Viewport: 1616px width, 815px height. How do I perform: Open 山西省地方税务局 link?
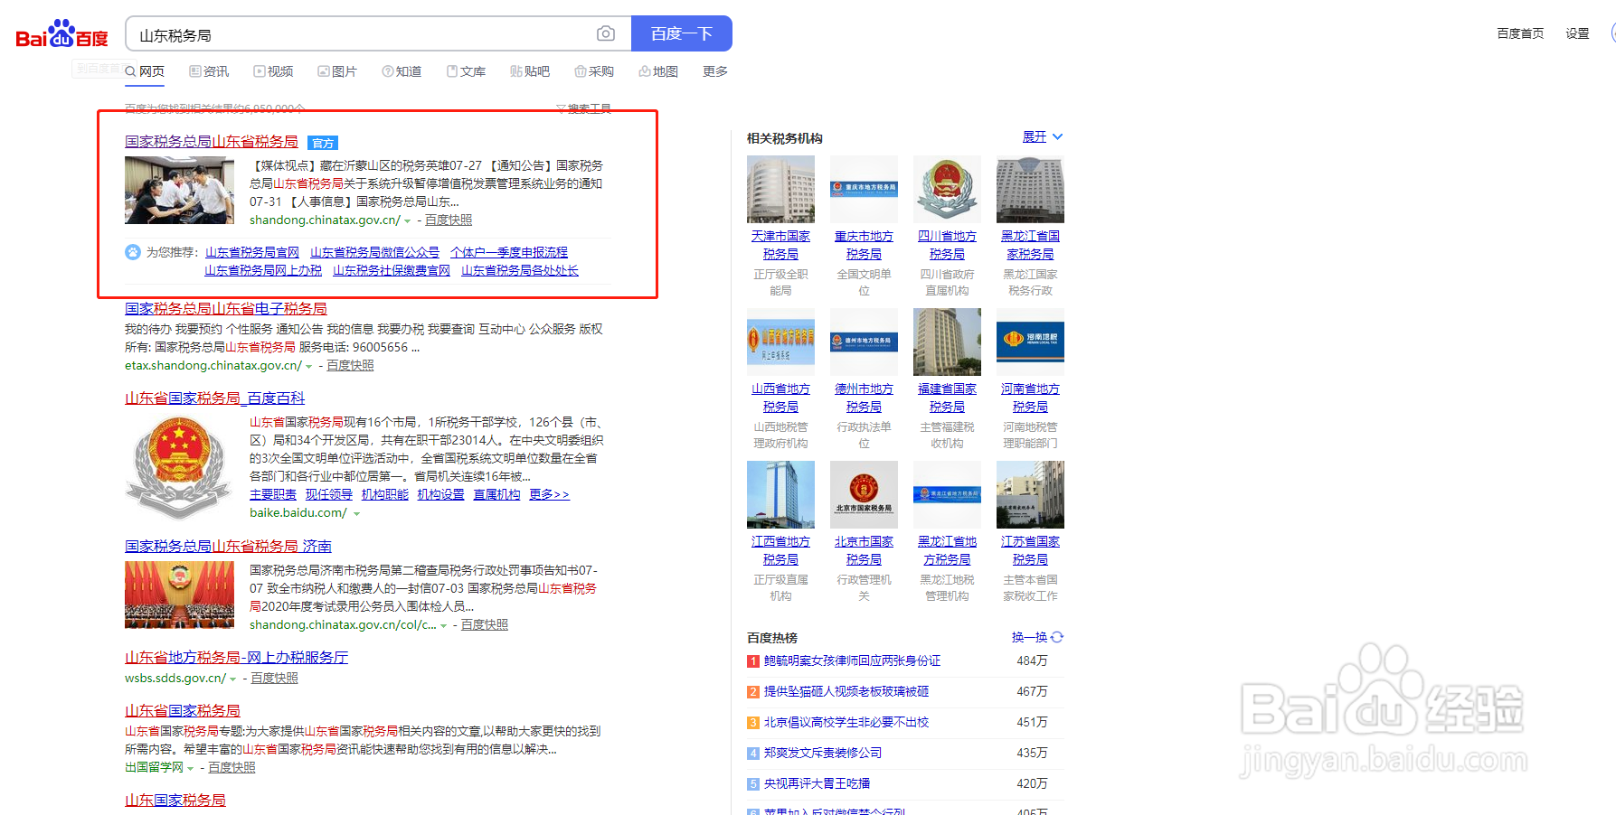click(x=780, y=398)
